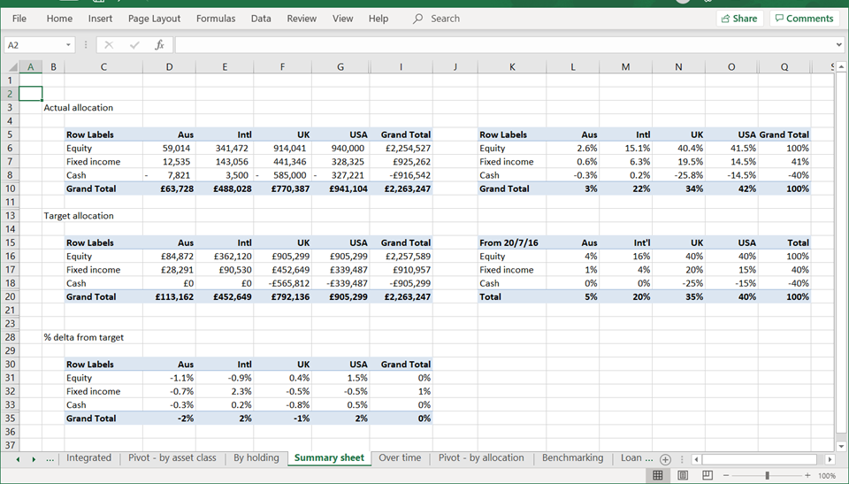The image size is (849, 484).
Task: Click the Select All corner triangle
Action: pos(12,67)
